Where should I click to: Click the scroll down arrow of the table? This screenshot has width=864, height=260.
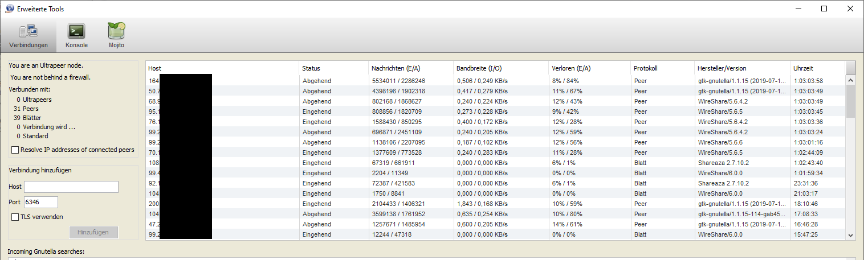[851, 235]
